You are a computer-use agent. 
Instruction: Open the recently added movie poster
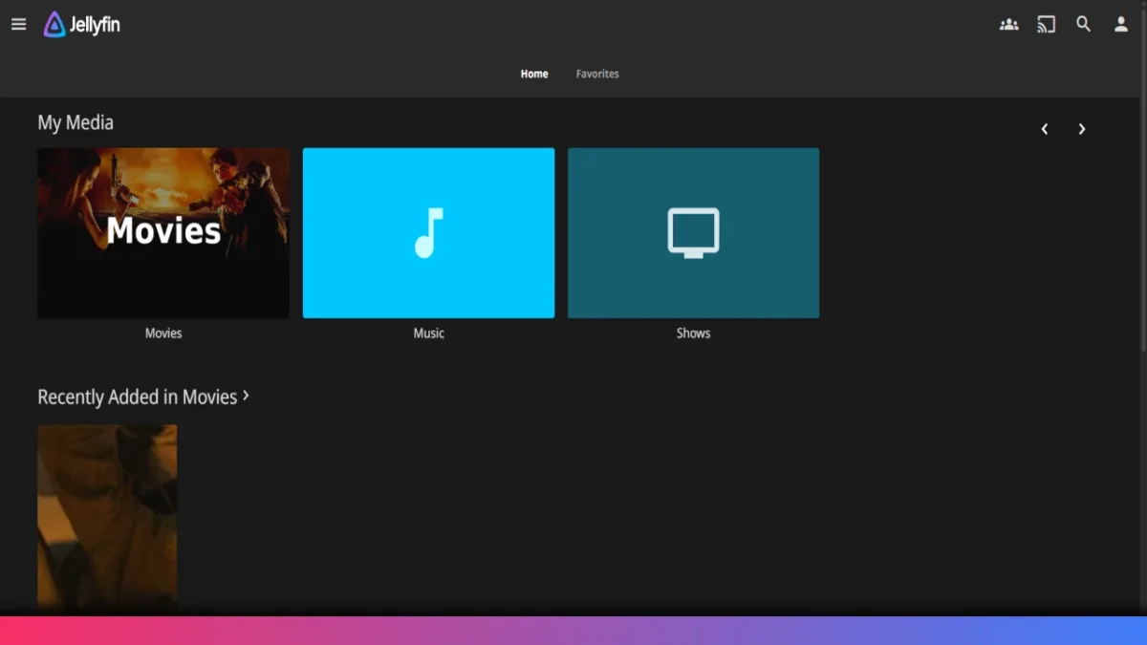107,517
